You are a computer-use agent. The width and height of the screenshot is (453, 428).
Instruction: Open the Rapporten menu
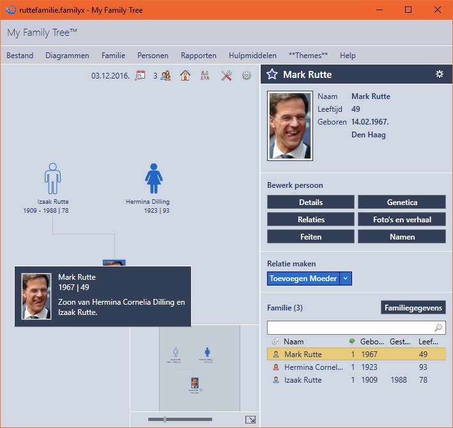(199, 55)
